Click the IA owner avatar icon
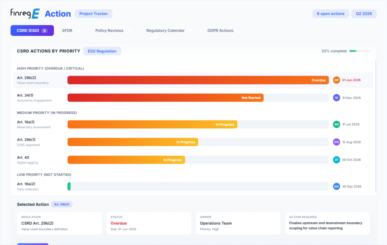The height and width of the screenshot is (245, 387). pyautogui.click(x=336, y=98)
